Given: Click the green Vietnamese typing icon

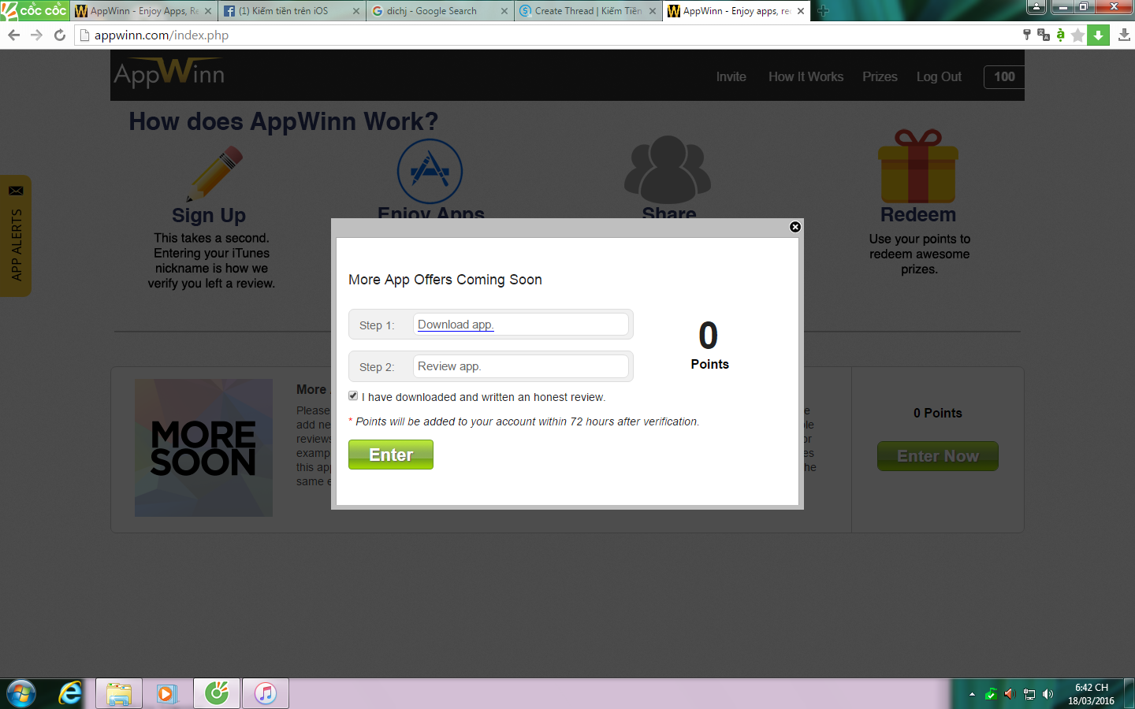Looking at the screenshot, I should [1061, 35].
